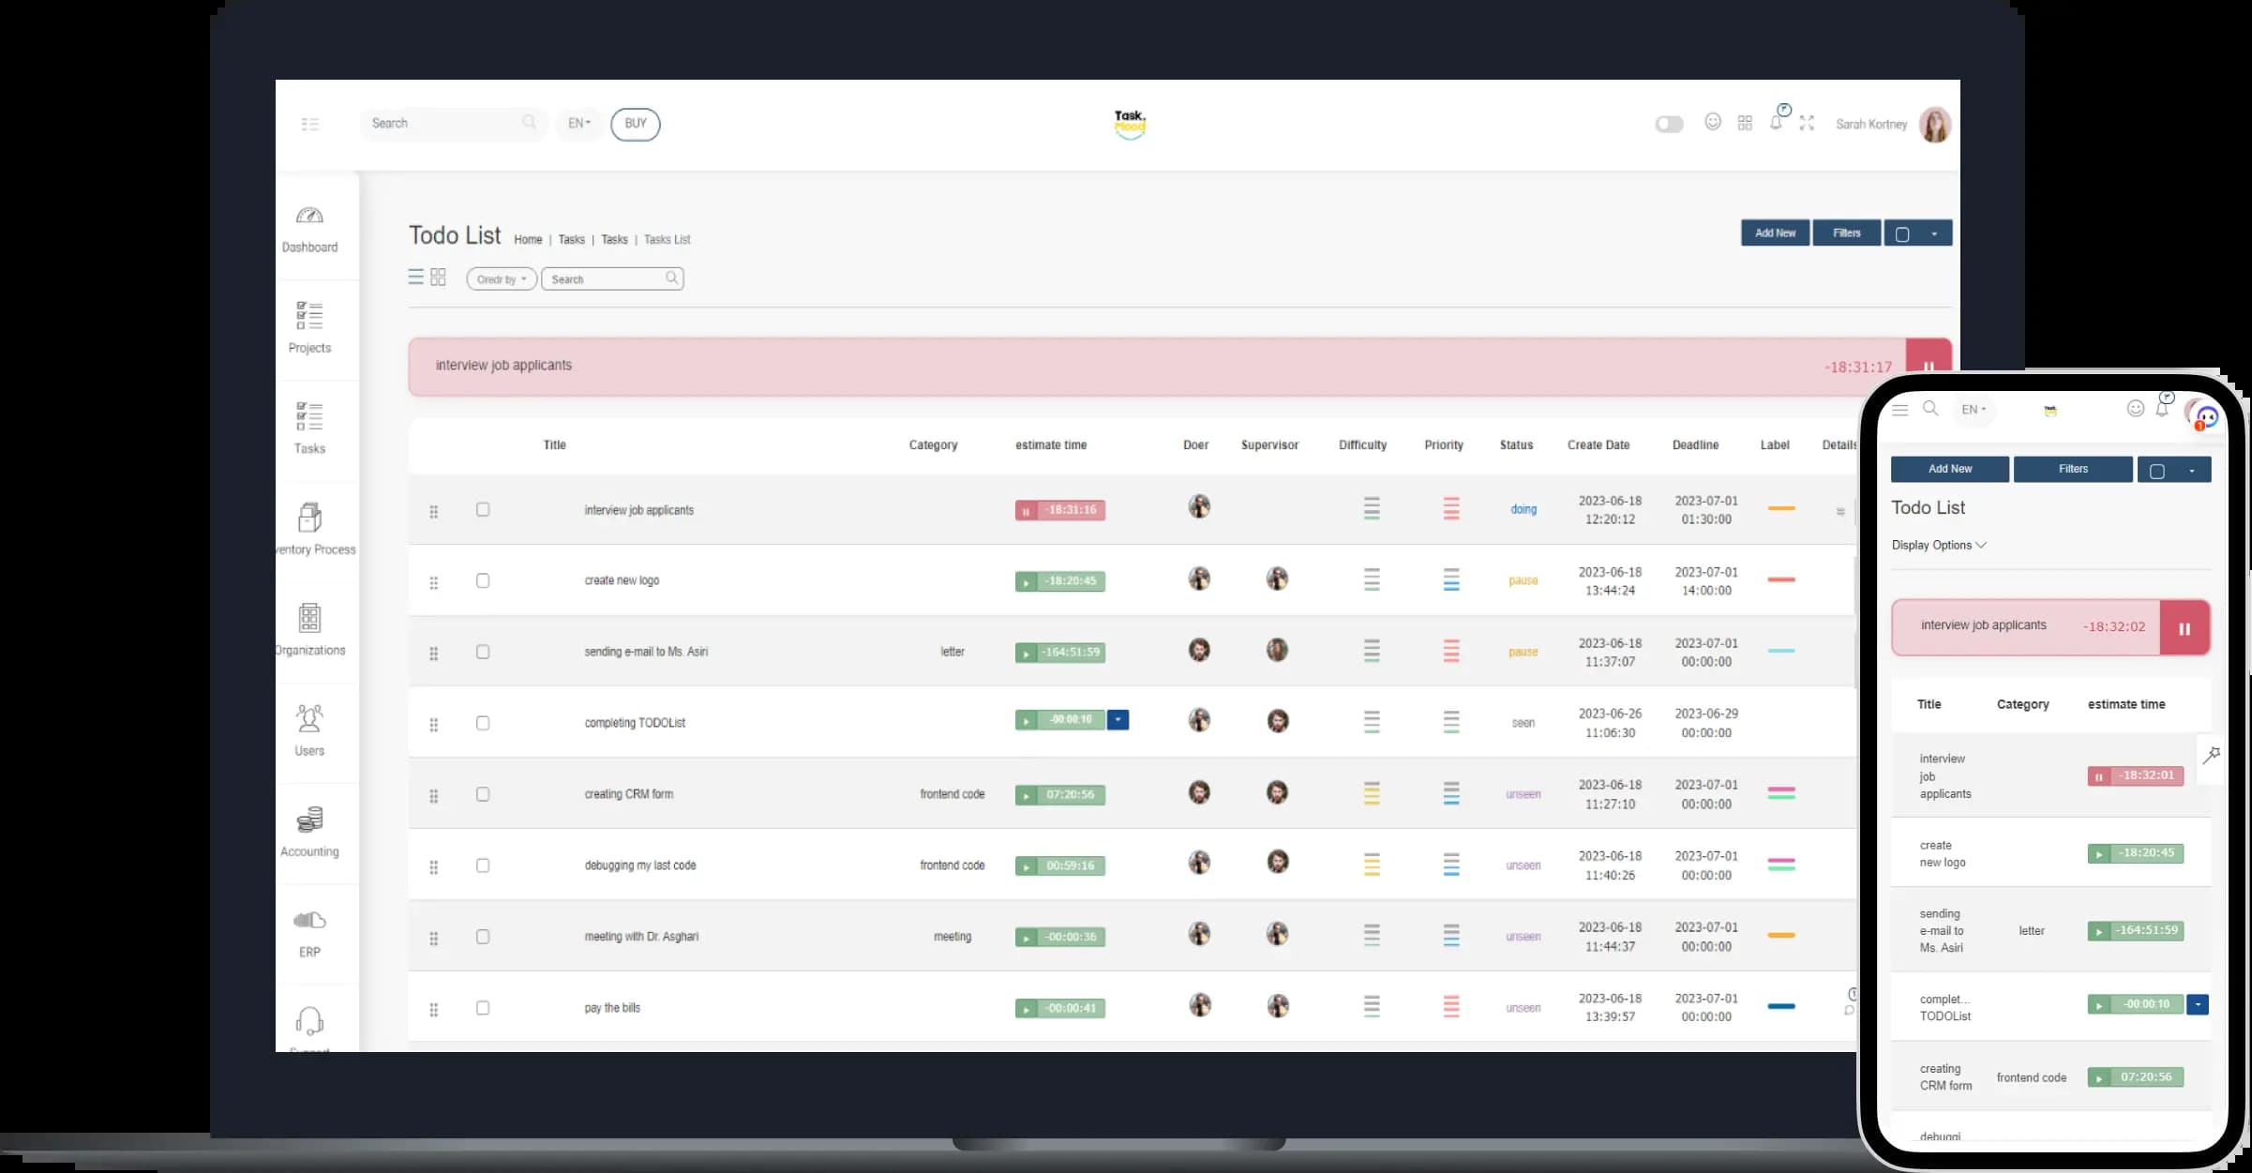Open the apps grid icon in desktop header
Image resolution: width=2252 pixels, height=1173 pixels.
[x=1745, y=123]
